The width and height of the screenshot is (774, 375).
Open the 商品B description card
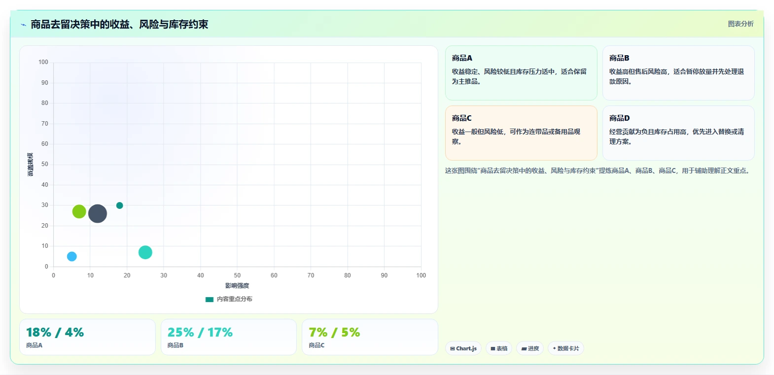(678, 73)
